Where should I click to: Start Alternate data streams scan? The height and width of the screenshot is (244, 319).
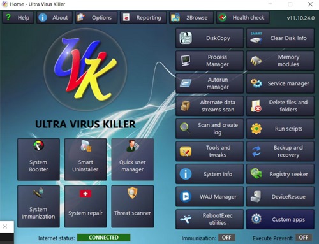pyautogui.click(x=209, y=106)
